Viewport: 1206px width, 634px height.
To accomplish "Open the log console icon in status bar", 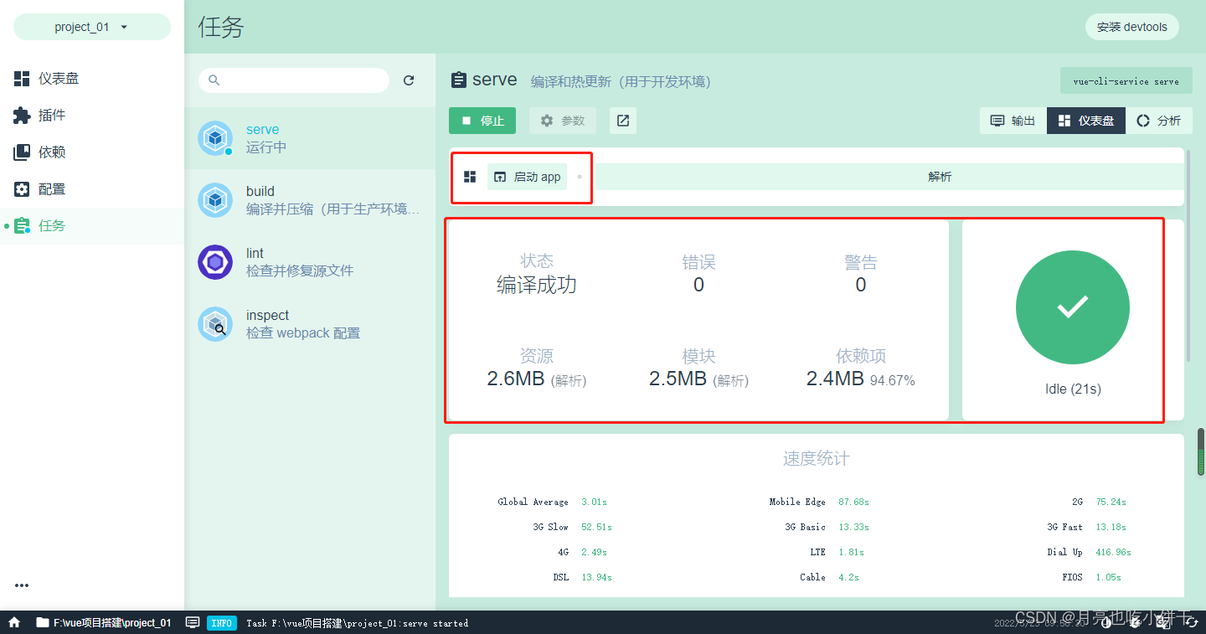I will 193,622.
